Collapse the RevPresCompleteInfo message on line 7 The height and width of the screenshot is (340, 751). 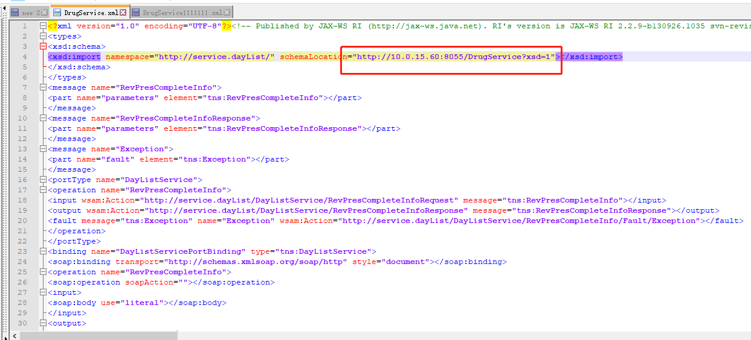tap(42, 87)
